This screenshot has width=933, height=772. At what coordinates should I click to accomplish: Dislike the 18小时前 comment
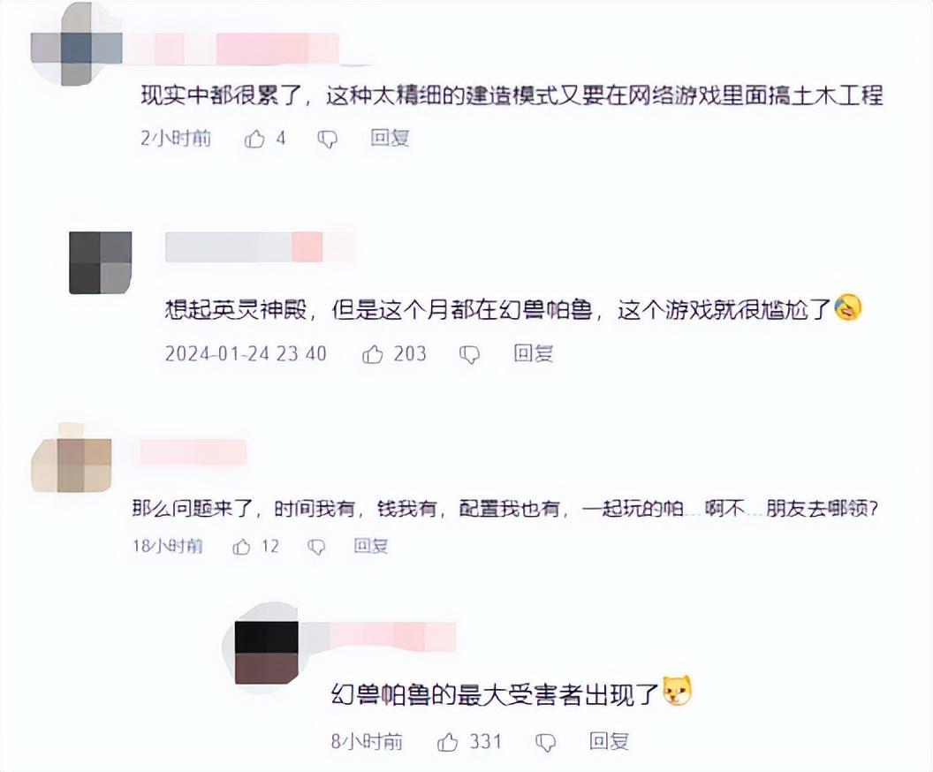pos(316,547)
